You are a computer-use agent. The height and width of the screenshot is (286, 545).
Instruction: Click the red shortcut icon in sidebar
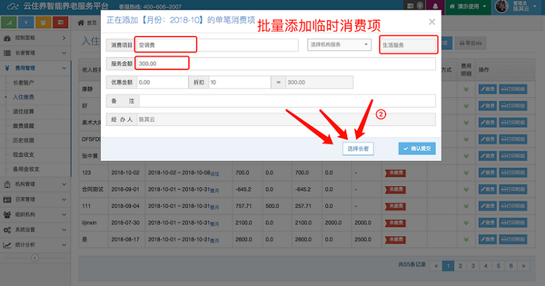pyautogui.click(x=60, y=22)
